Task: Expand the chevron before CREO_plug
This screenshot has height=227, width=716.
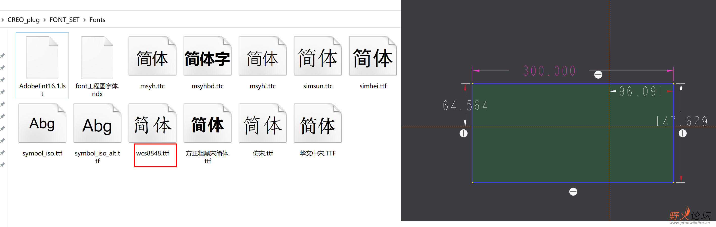Action: 3,20
